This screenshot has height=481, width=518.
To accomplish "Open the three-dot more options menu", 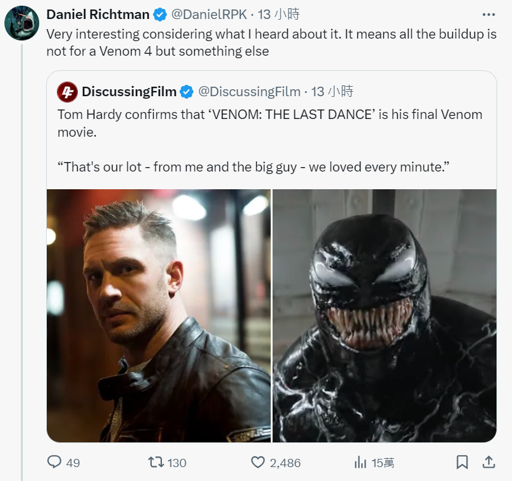I will click(488, 15).
